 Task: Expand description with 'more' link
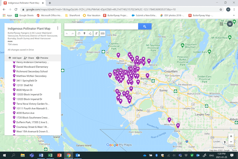pos(10,41)
